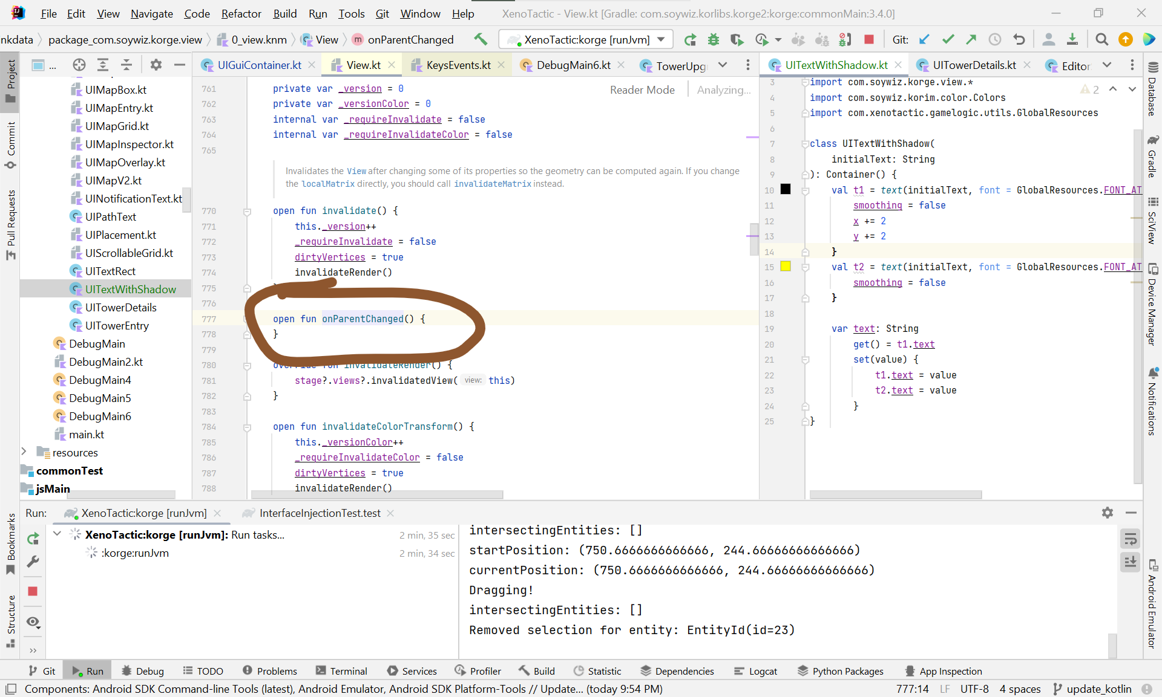Rollback changes with undo arrow icon
1162x697 pixels.
[x=1019, y=40]
